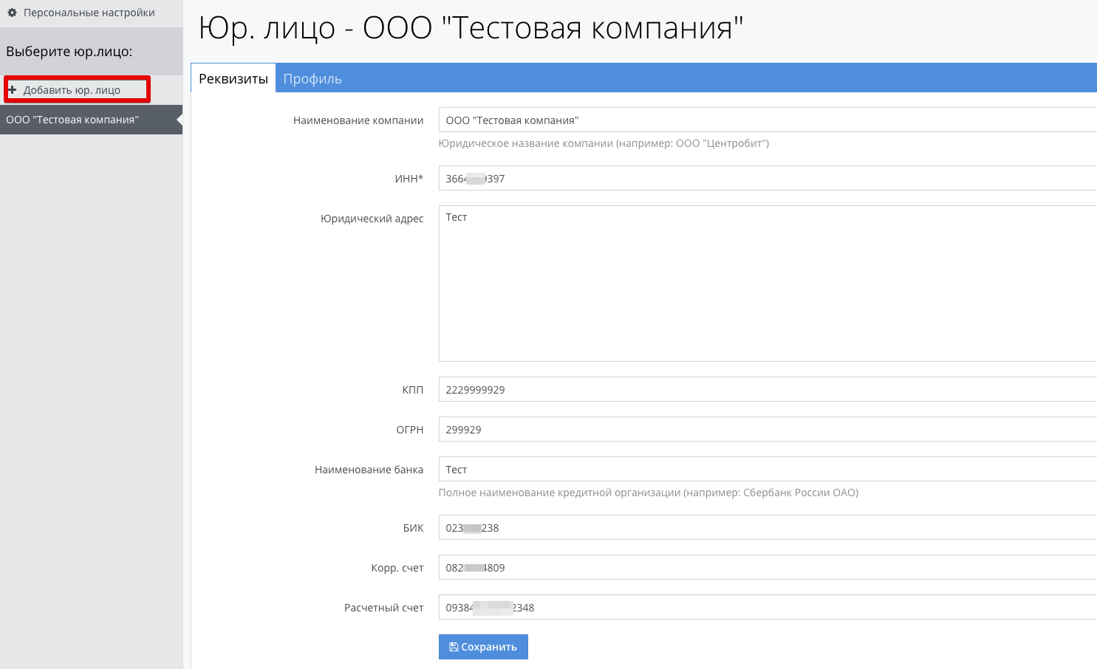This screenshot has width=1097, height=669.
Task: Click the floppy disk icon on Сохранить
Action: click(454, 647)
